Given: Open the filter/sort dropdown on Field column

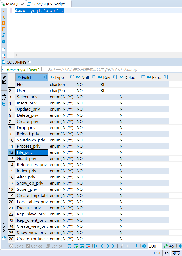Looking at the screenshot, I should pyautogui.click(x=45, y=77).
